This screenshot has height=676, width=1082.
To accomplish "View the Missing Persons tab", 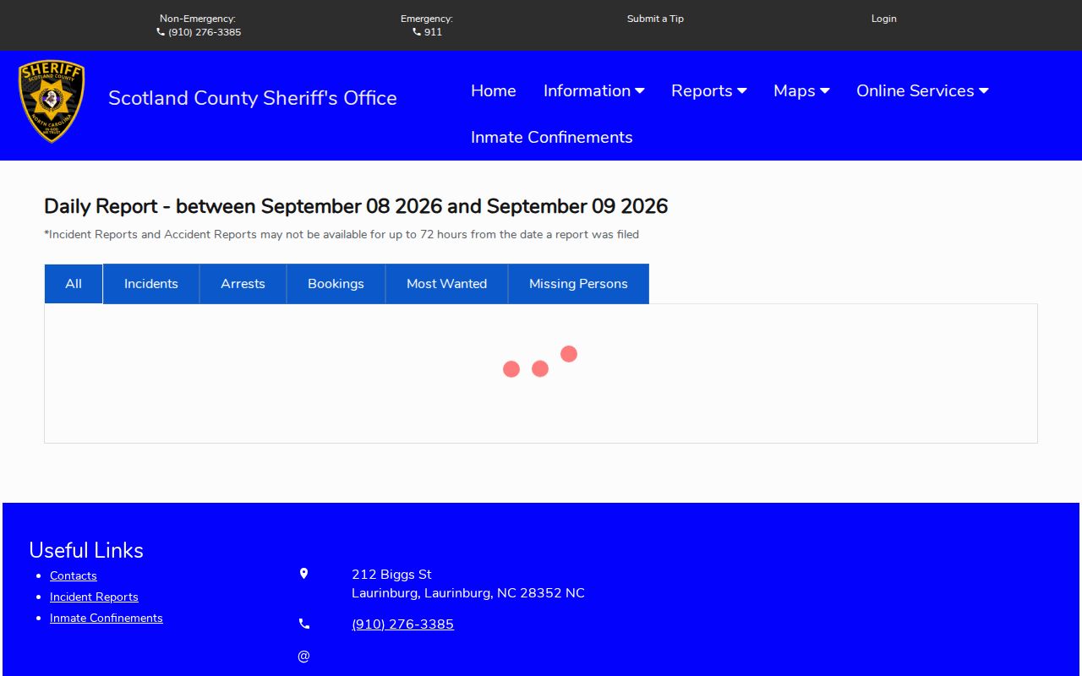I will (x=579, y=284).
